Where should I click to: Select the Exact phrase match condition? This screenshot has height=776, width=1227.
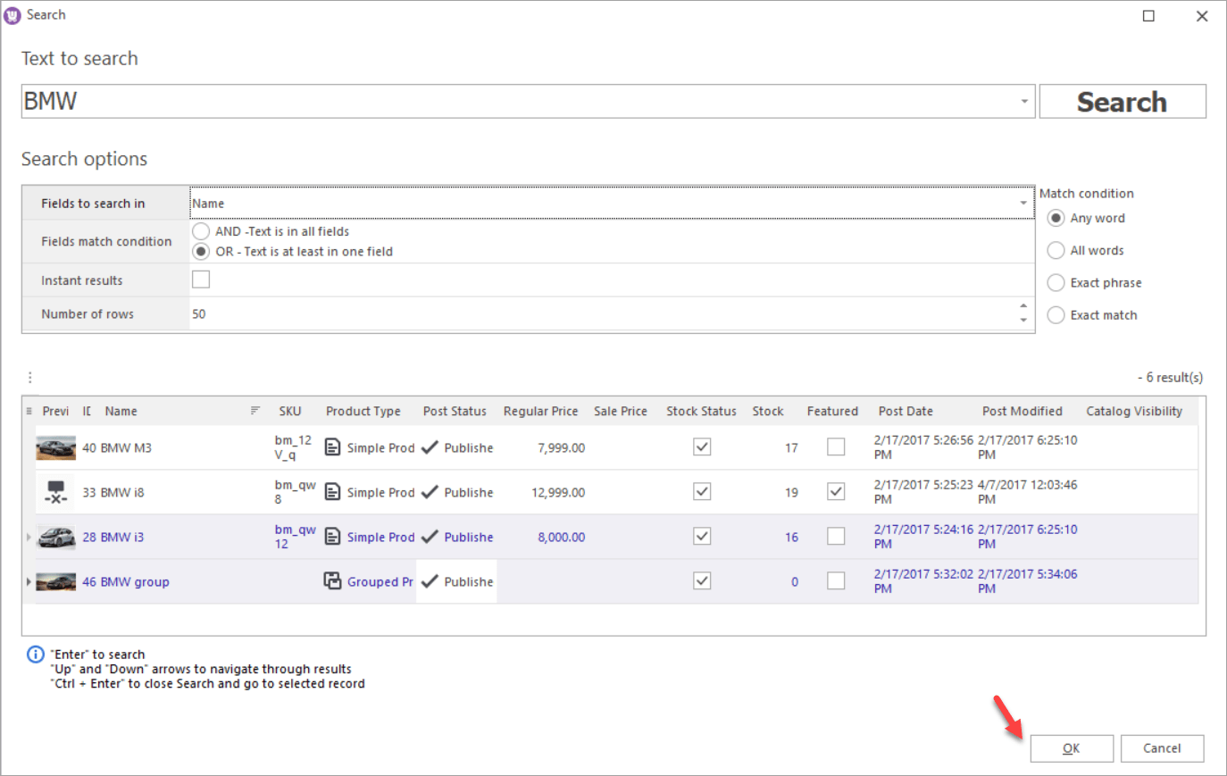click(x=1056, y=283)
